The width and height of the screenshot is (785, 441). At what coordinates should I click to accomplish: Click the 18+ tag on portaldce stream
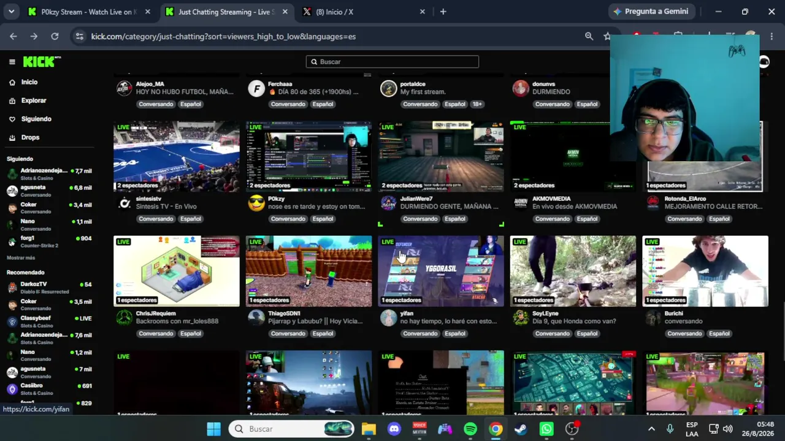point(477,104)
